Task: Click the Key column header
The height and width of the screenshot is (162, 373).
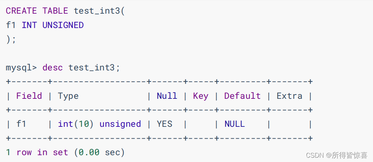Action: pos(200,96)
